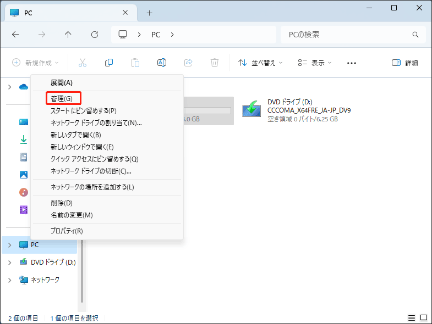Viewport: 432px width, 324px height.
Task: Open a new tab with plus button
Action: [149, 13]
